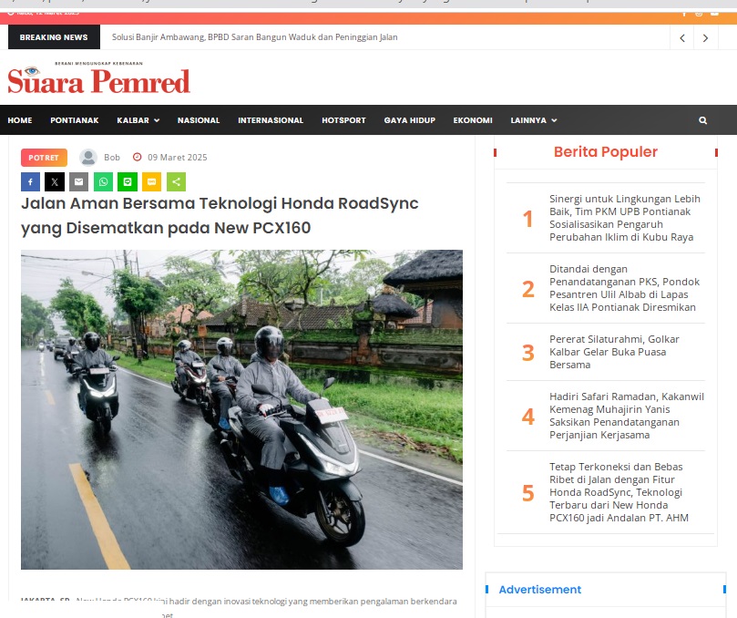Go to the HOME menu item
This screenshot has width=737, height=618.
20,120
